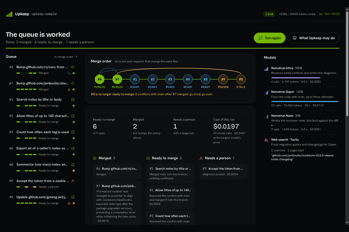This screenshot has width=349, height=232.
Task: Click the Nemotron Ultra bars icon
Action: click(266, 69)
